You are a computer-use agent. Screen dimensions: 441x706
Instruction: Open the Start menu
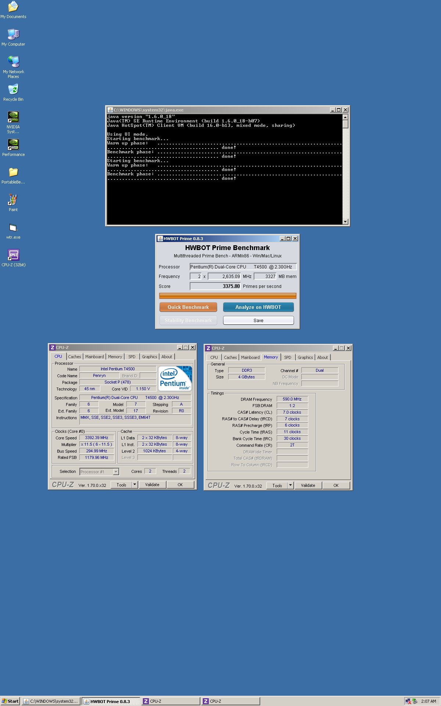coord(10,701)
